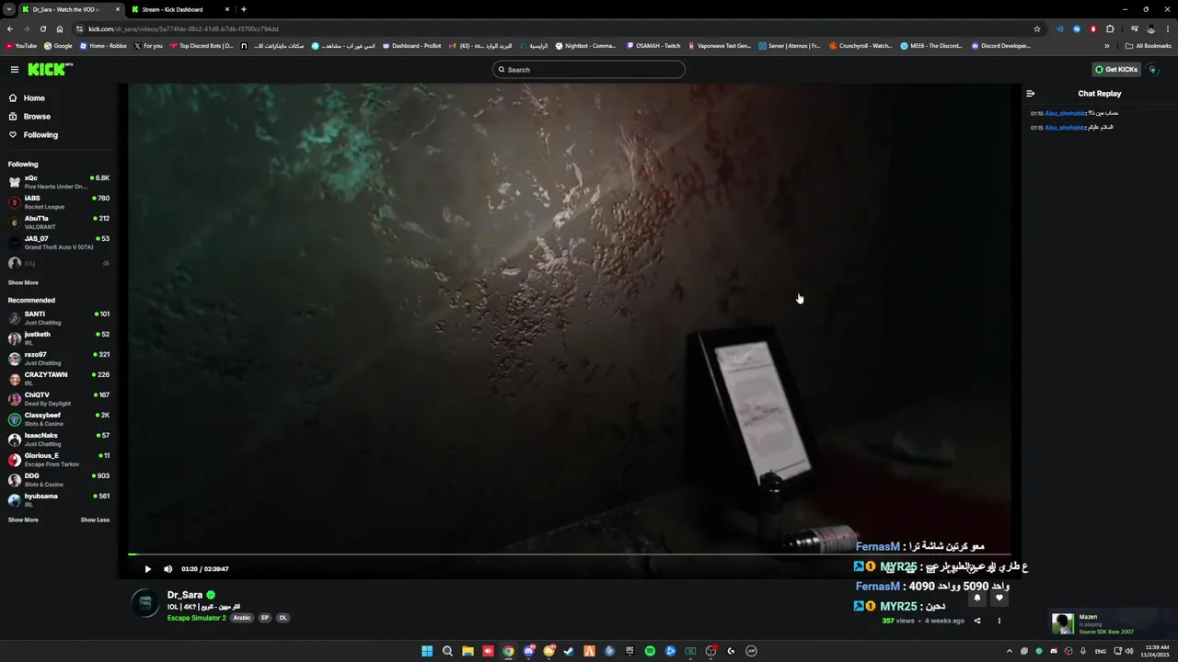Click the KICK logo
The image size is (1178, 662).
[x=49, y=69]
